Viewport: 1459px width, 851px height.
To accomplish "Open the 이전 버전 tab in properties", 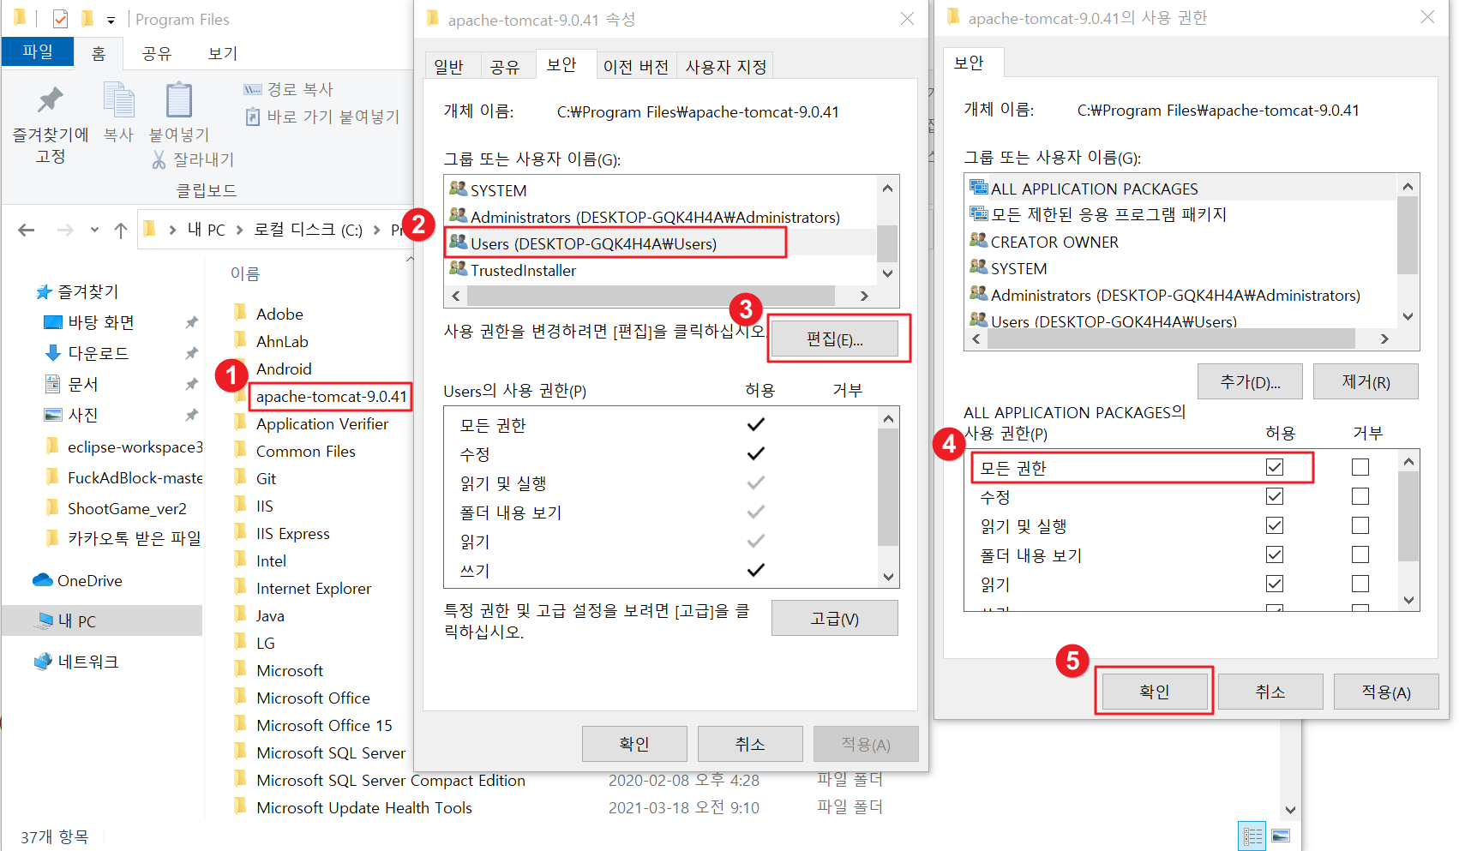I will click(636, 65).
